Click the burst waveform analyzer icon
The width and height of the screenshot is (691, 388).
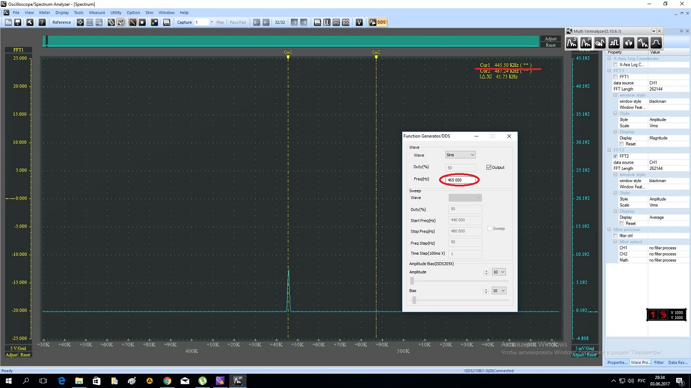coord(628,42)
